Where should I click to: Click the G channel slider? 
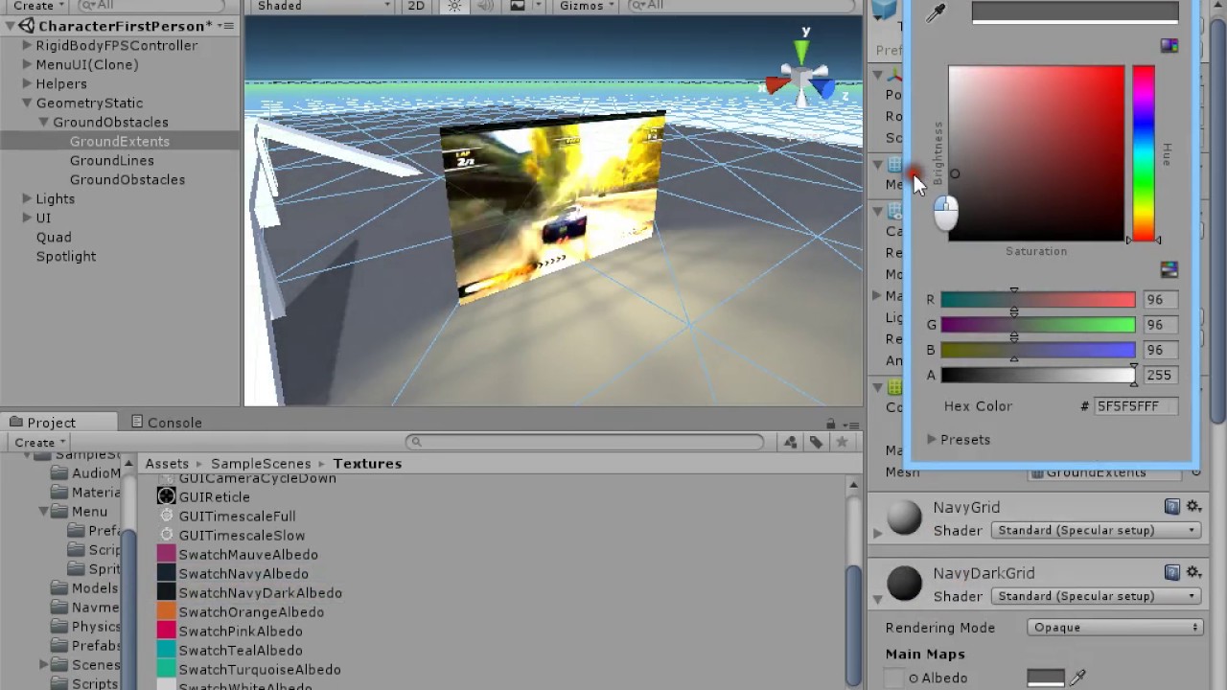pyautogui.click(x=1038, y=325)
